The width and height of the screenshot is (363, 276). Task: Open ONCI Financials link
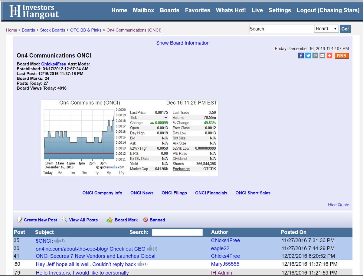[211, 193]
